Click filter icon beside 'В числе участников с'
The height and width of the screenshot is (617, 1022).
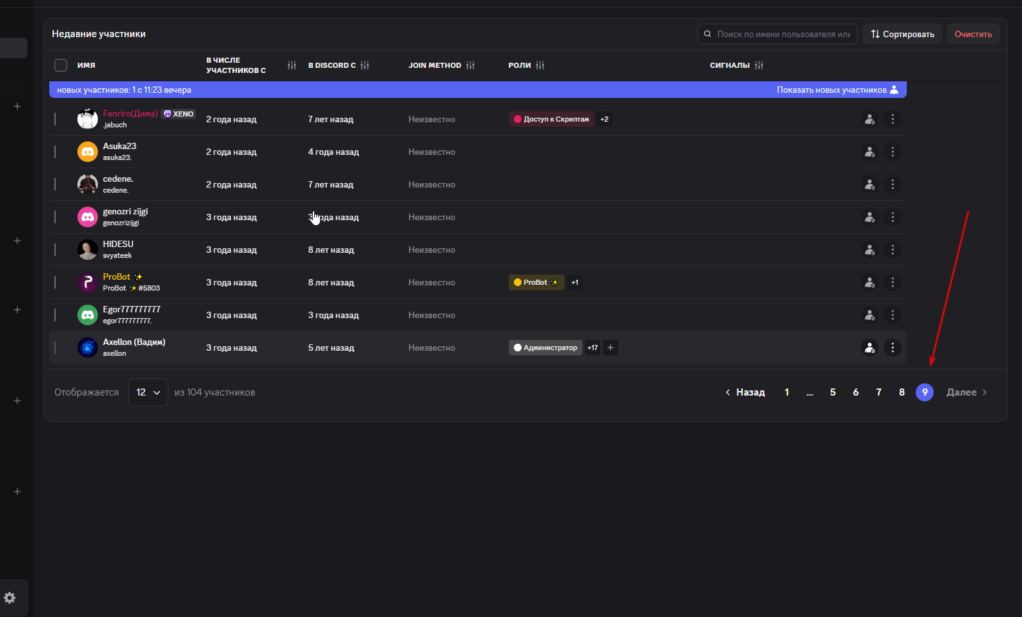pos(292,65)
